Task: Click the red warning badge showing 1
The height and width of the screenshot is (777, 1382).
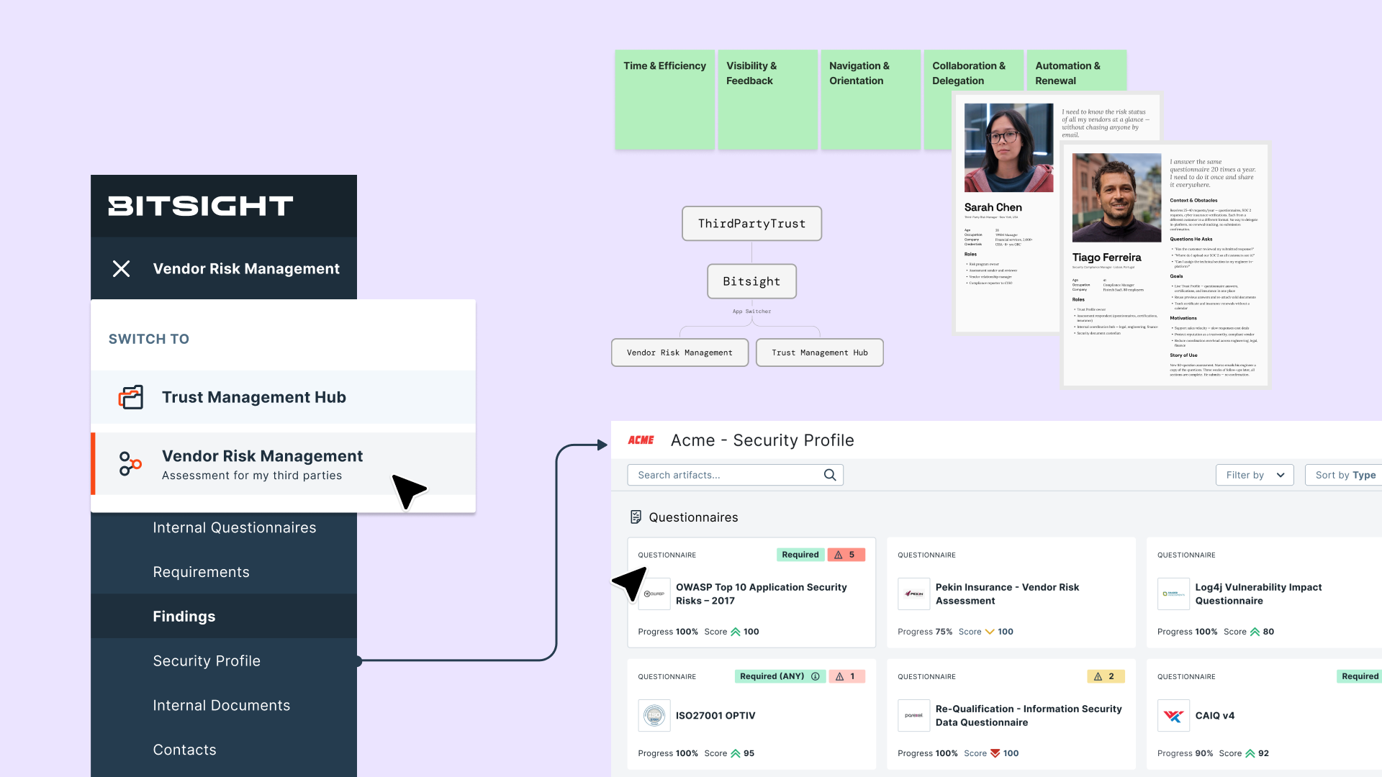Action: pyautogui.click(x=846, y=676)
